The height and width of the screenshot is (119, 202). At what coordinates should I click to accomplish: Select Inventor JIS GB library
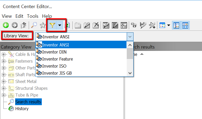point(81,73)
